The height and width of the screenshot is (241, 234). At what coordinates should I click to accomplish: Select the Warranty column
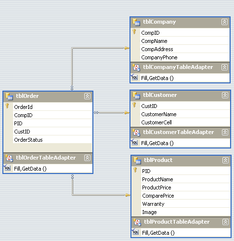click(x=186, y=204)
